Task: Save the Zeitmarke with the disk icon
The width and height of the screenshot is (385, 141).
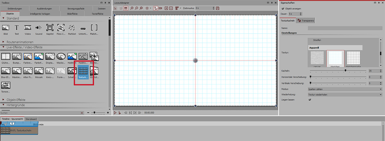Action: (218, 8)
